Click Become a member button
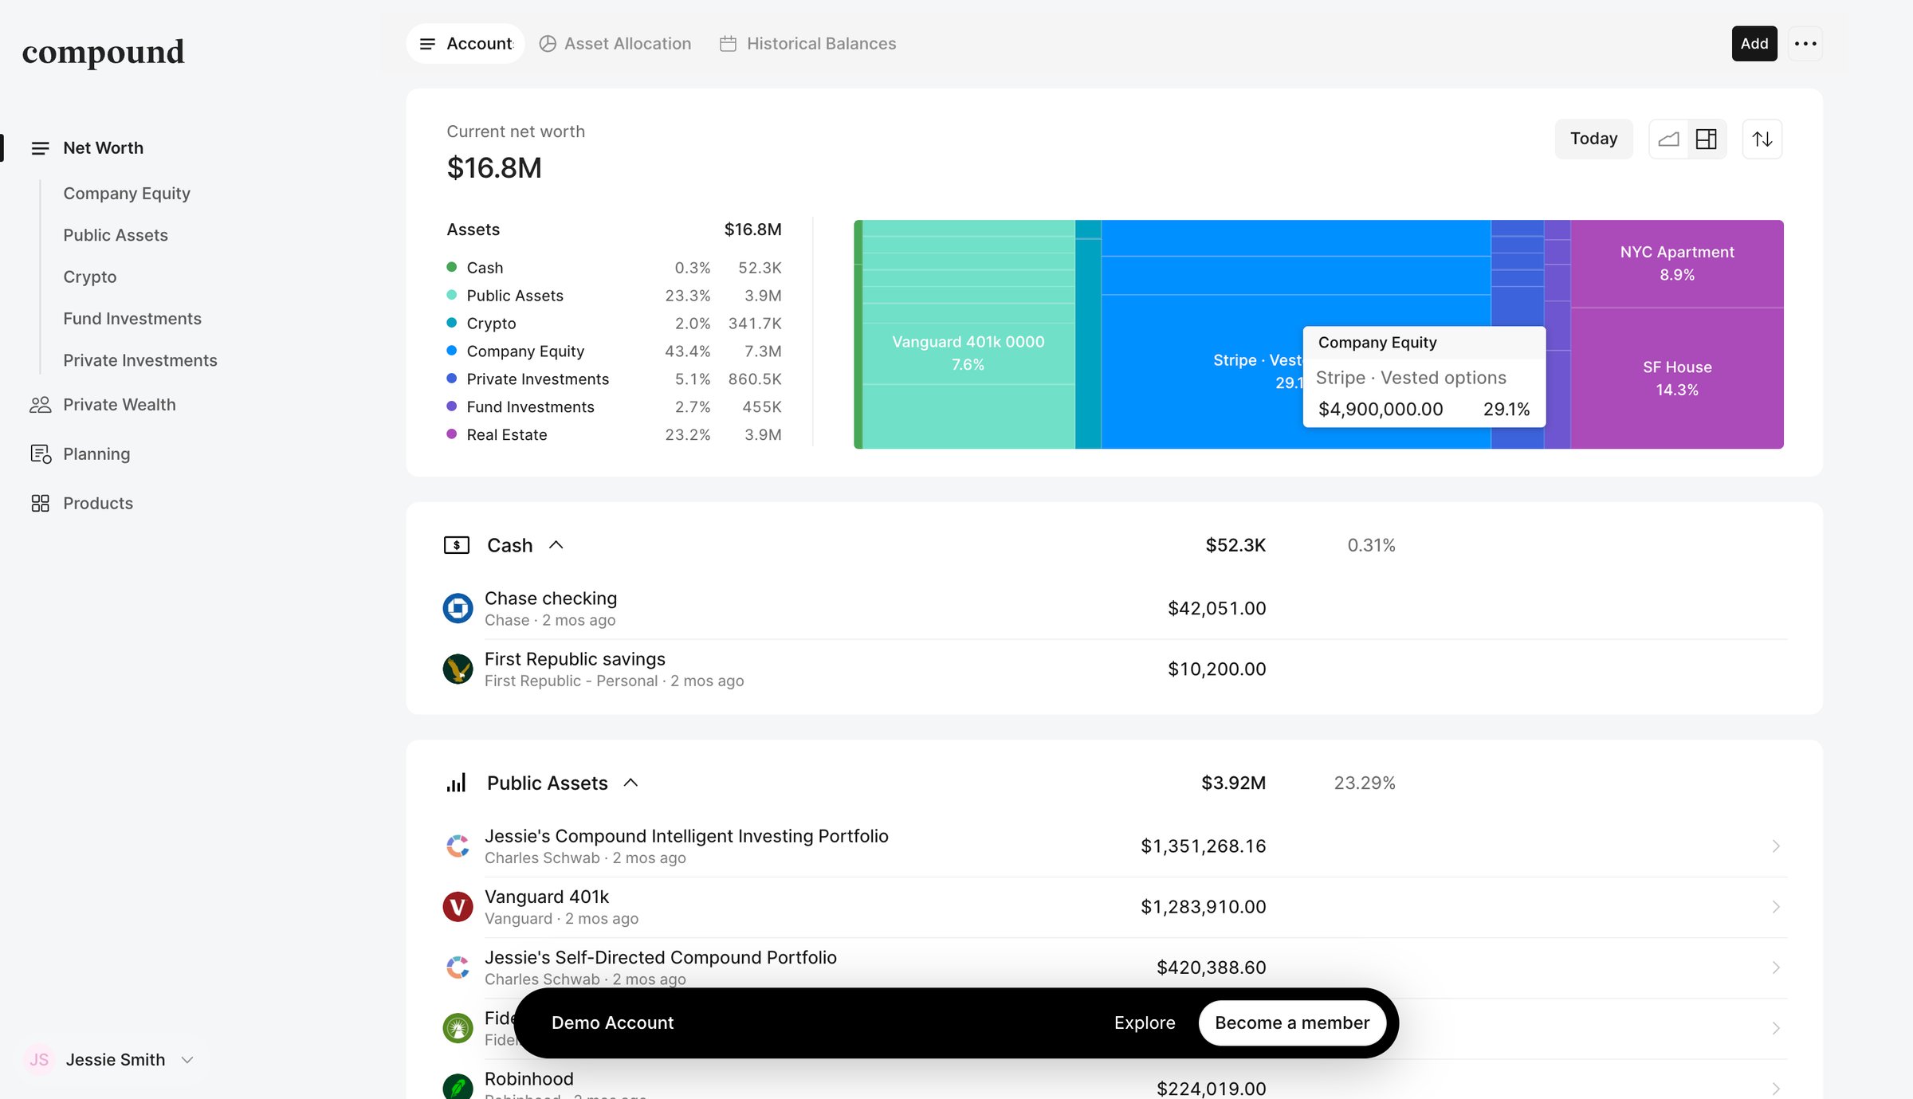 pos(1292,1023)
